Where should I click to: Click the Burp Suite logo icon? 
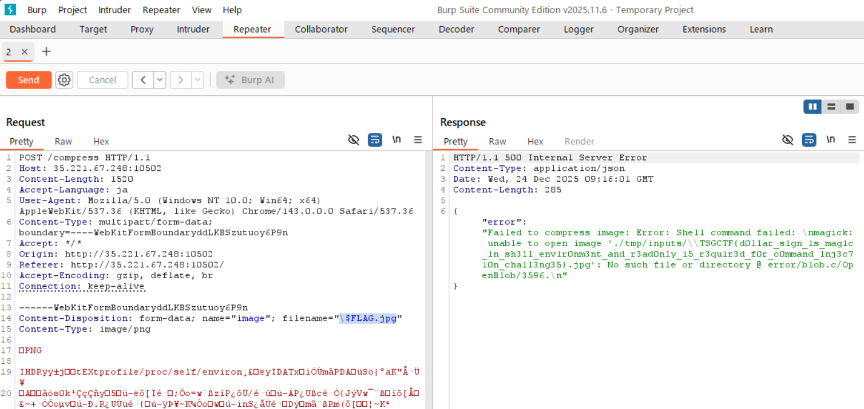[x=10, y=10]
